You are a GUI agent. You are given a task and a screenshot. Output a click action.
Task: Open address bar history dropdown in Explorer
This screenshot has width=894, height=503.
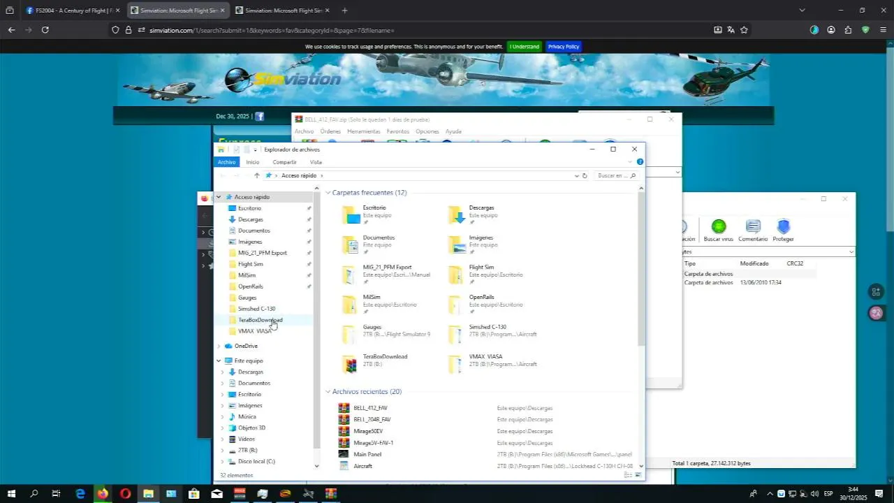(x=576, y=175)
